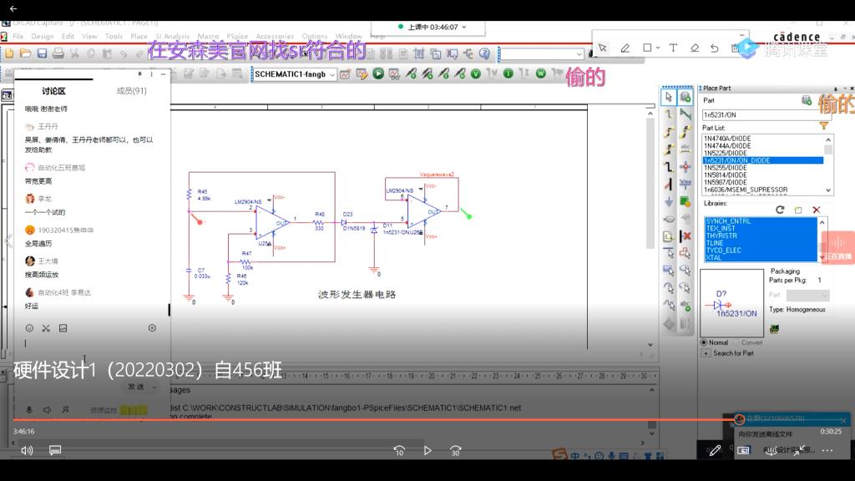Select 1N5814/DIODE in Part List

point(726,175)
